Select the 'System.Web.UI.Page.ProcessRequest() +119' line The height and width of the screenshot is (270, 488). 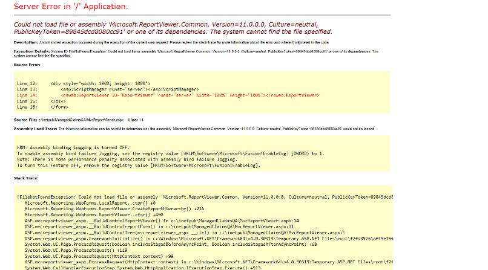pyautogui.click(x=76, y=251)
